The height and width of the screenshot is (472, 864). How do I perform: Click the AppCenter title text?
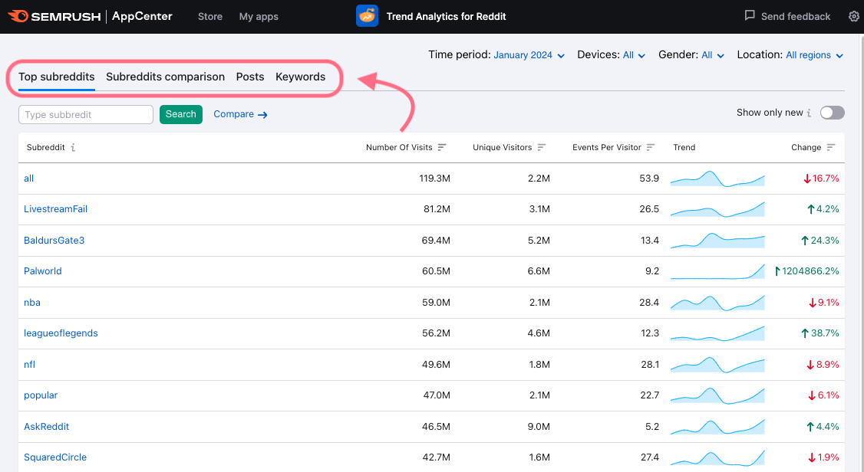coord(142,16)
